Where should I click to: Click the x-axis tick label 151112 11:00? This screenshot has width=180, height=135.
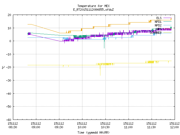pos(128,125)
